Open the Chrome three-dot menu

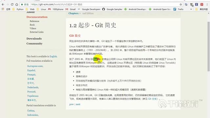tap(207, 4)
